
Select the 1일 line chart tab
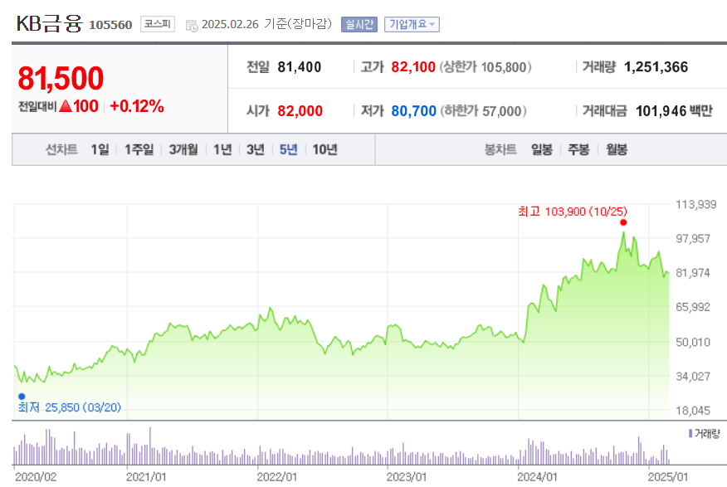(x=100, y=149)
